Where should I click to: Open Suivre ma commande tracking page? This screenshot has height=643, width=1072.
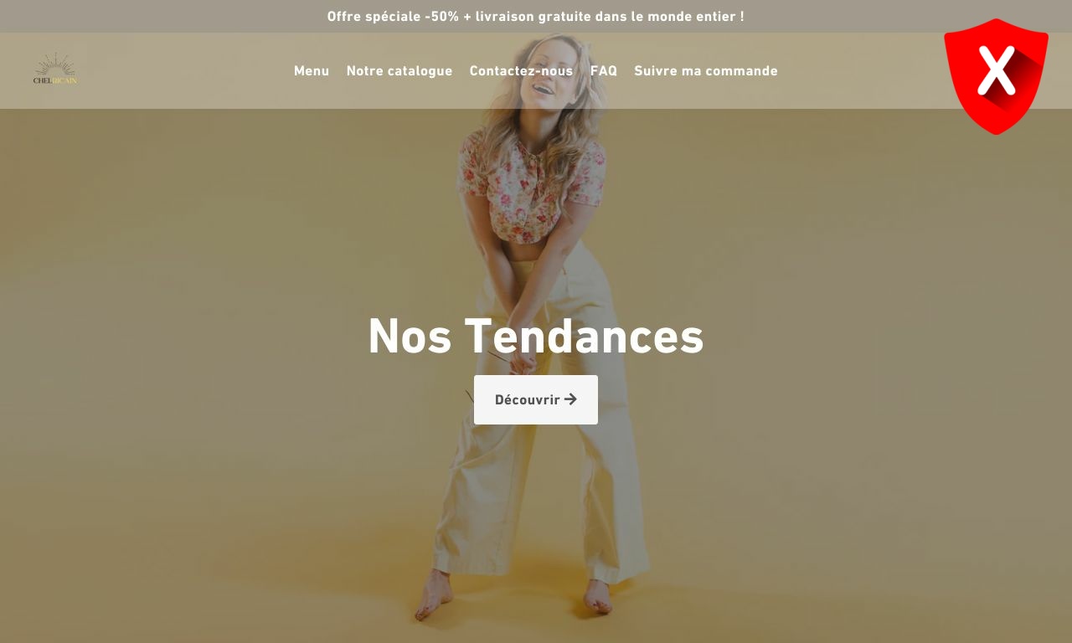click(x=706, y=71)
